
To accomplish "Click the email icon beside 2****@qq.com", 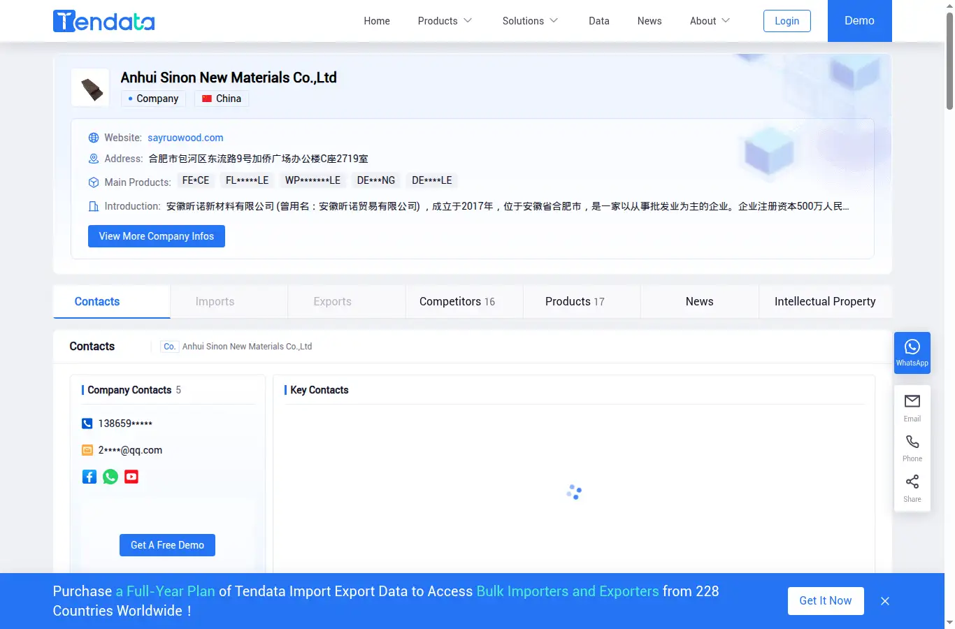I will coord(87,450).
